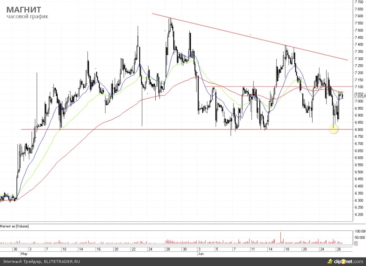Click the 7 600 price axis label
This screenshot has width=366, height=266.
(359, 16)
